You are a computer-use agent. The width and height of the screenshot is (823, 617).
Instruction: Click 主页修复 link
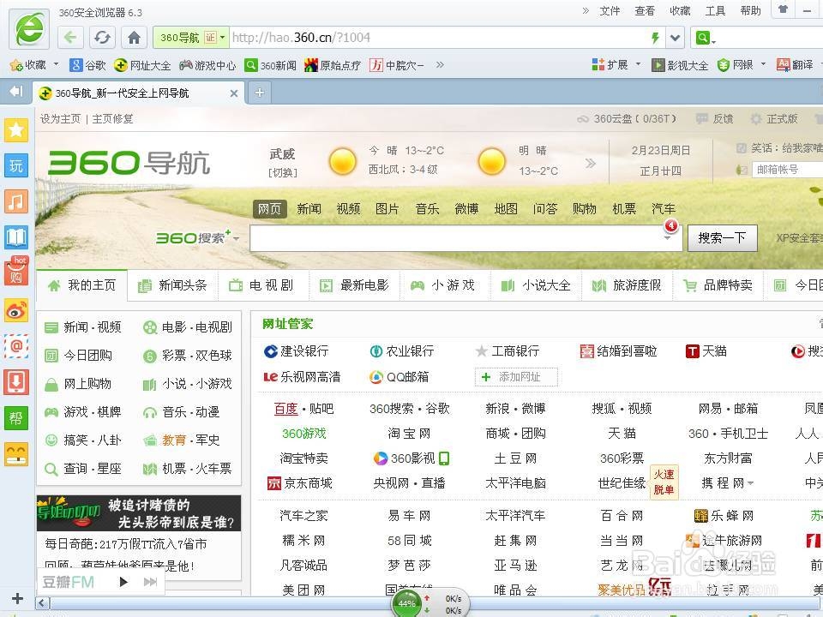(x=112, y=118)
